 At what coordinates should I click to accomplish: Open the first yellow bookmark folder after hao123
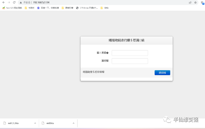(30, 8)
